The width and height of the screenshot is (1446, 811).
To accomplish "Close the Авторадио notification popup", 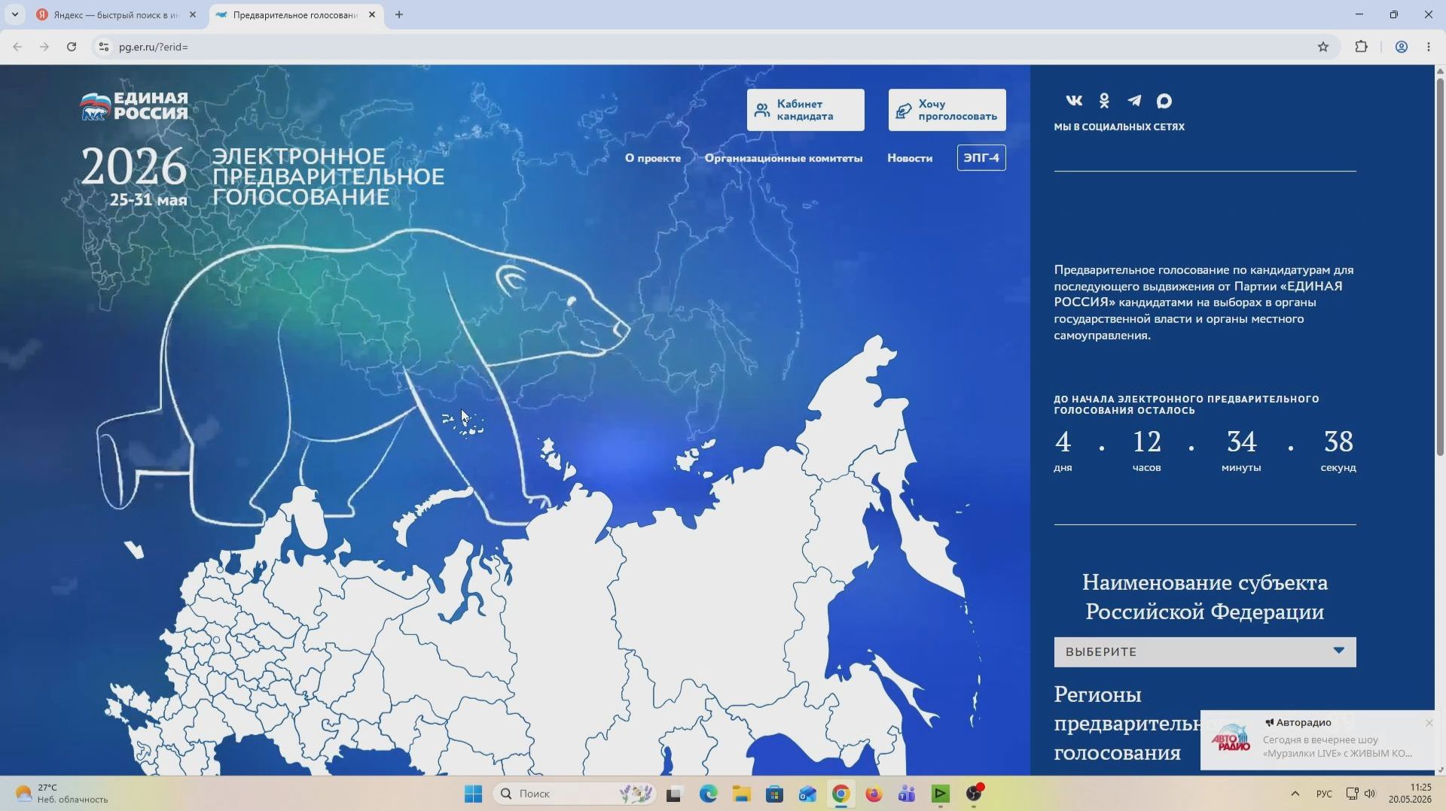I will click(x=1429, y=722).
